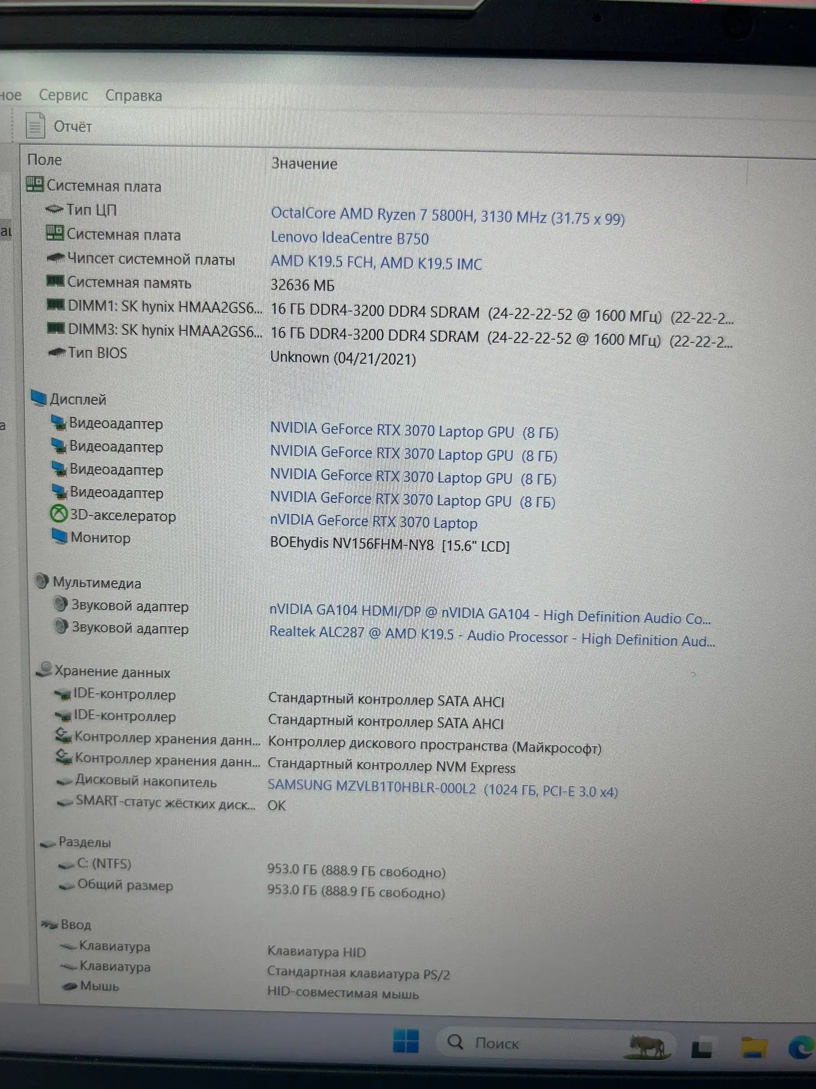The width and height of the screenshot is (816, 1089).
Task: Click the DIMM1 SK hynix memory icon
Action: (x=55, y=305)
